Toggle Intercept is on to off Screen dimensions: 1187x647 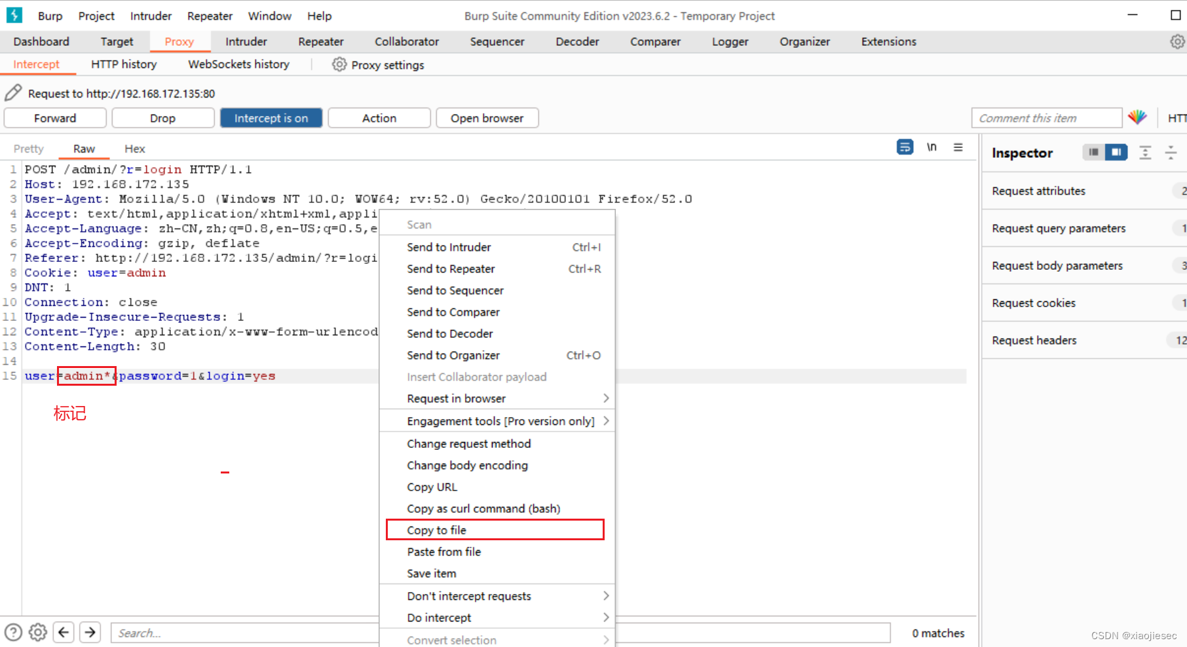[271, 118]
